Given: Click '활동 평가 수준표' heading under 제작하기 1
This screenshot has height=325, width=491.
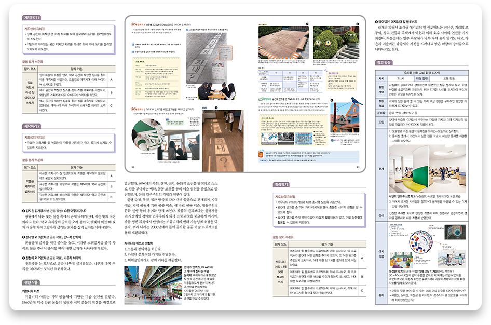Looking at the screenshot, I should click(x=33, y=62).
